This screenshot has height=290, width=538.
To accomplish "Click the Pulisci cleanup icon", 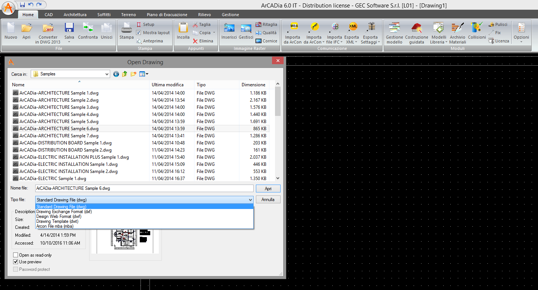I will (491, 25).
